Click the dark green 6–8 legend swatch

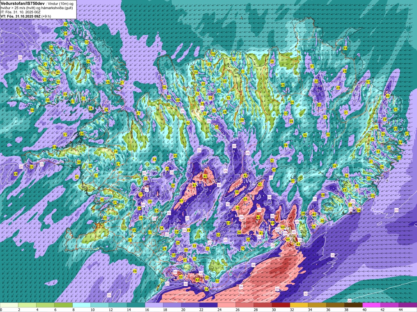[64, 305]
